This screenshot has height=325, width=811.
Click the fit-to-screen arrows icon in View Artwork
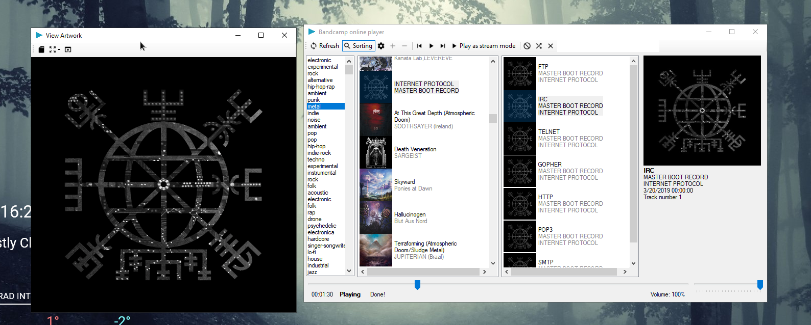point(53,49)
